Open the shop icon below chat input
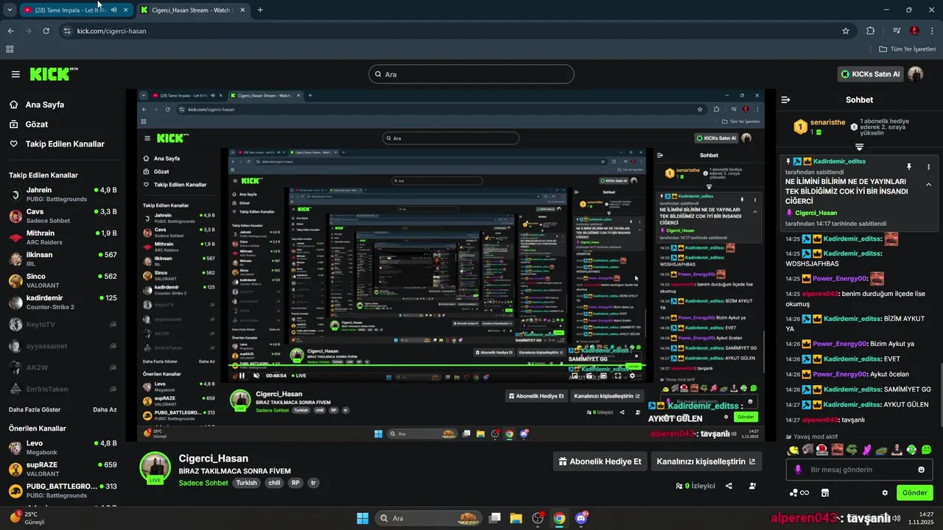 [825, 492]
